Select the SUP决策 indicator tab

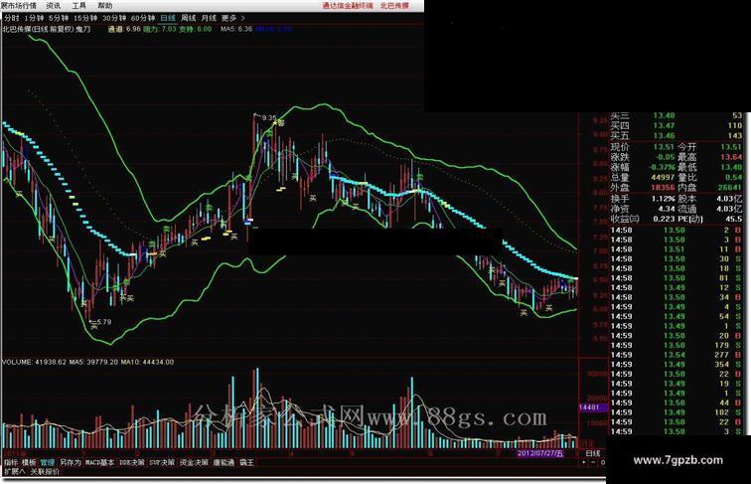162,462
